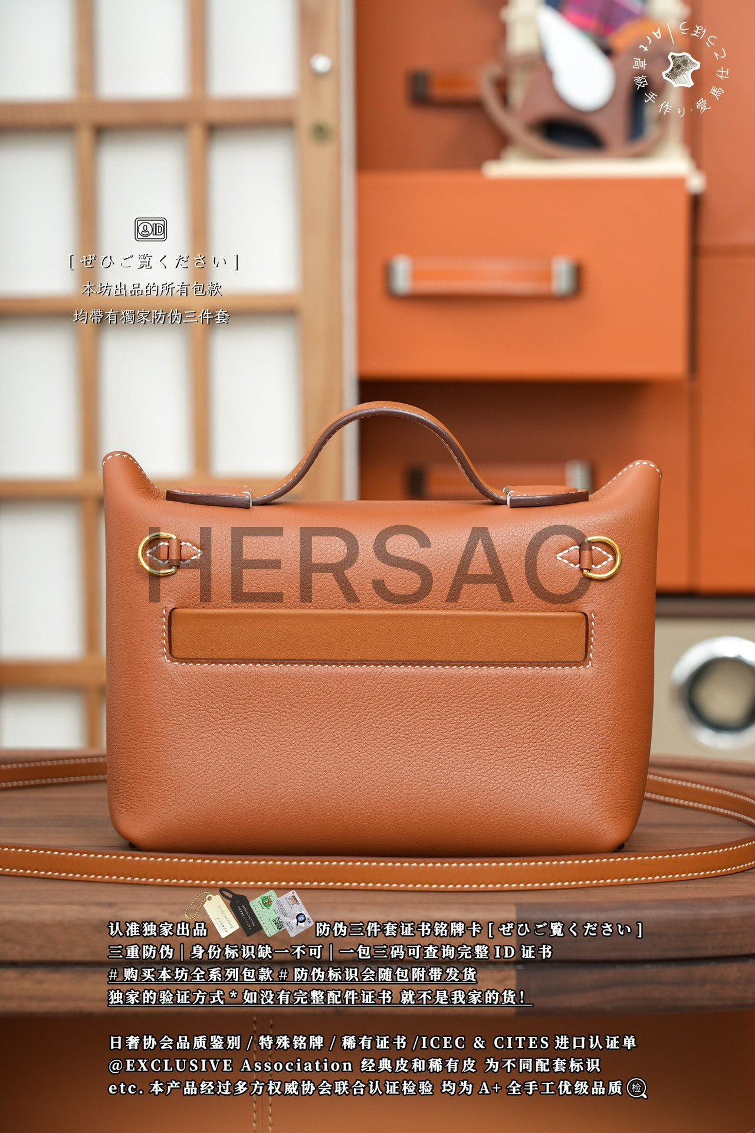This screenshot has height=1133, width=755.
Task: Click the handle of the large orange drawer
Action: click(x=482, y=276)
